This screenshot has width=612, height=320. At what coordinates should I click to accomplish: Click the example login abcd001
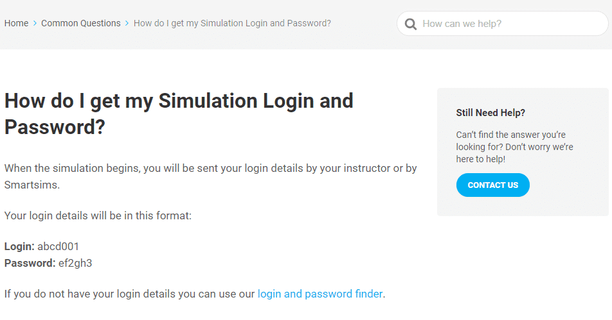click(x=59, y=246)
